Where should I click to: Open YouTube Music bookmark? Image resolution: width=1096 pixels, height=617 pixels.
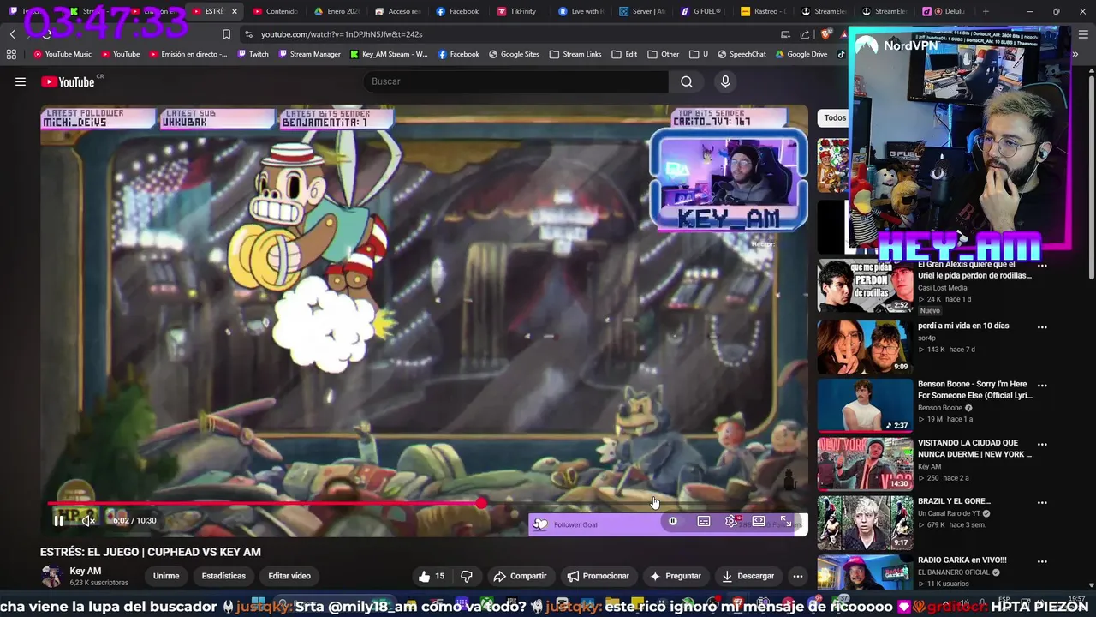coord(63,54)
